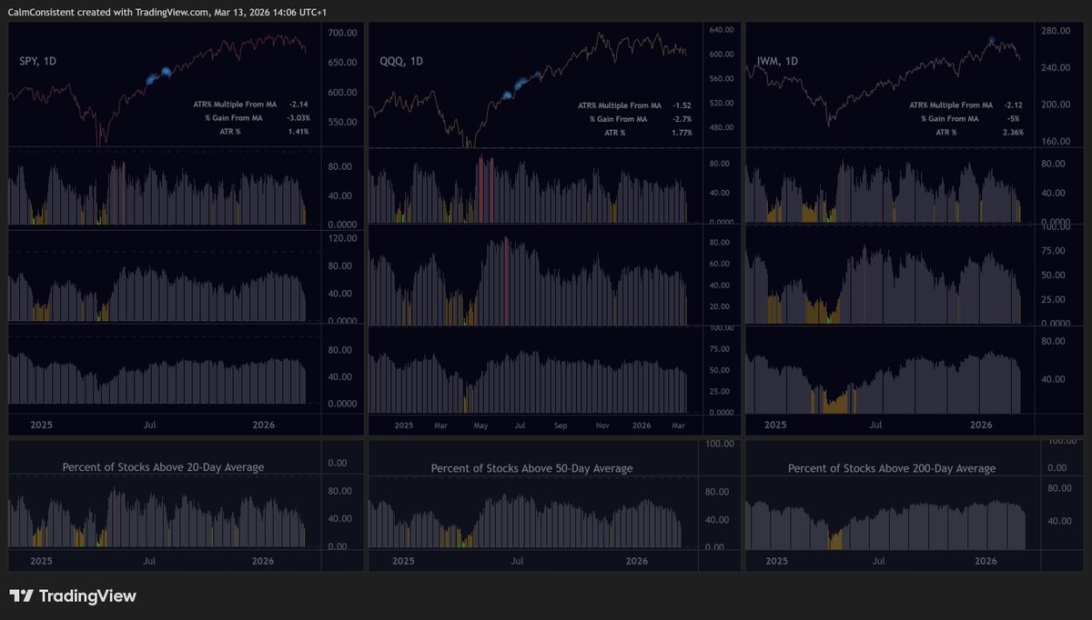This screenshot has height=620, width=1092.
Task: Select the QQQ ATR% multiple value -1.52
Action: (681, 105)
